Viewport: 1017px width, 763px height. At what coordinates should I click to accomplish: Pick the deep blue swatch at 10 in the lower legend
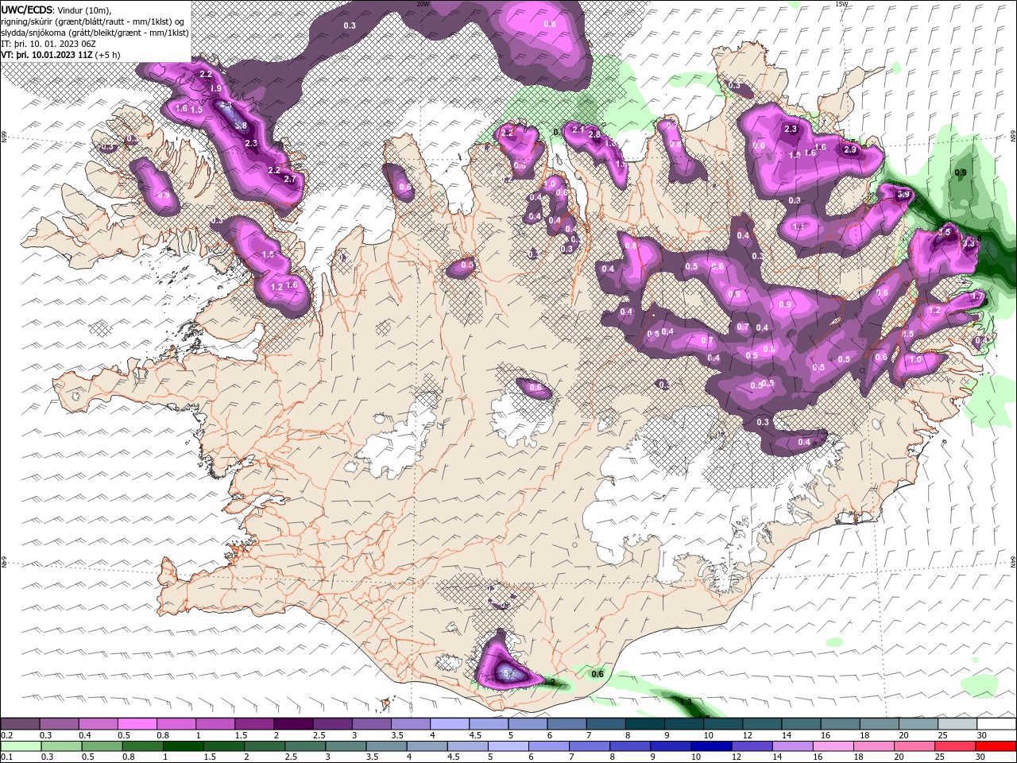tap(710, 746)
